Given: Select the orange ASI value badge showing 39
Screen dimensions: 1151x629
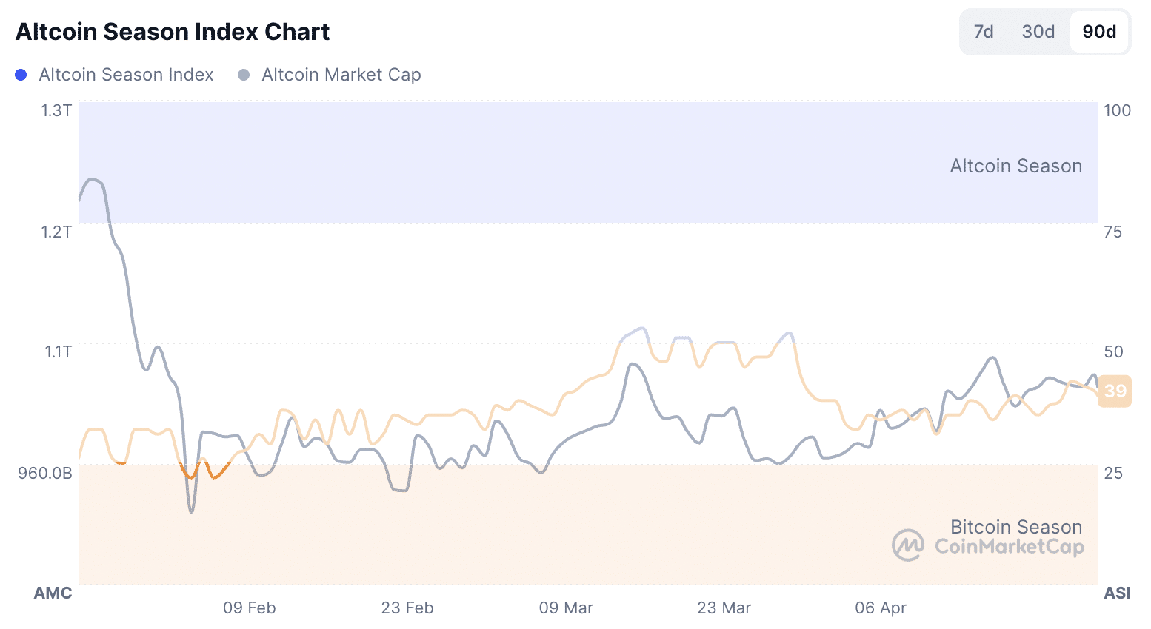Looking at the screenshot, I should 1115,391.
